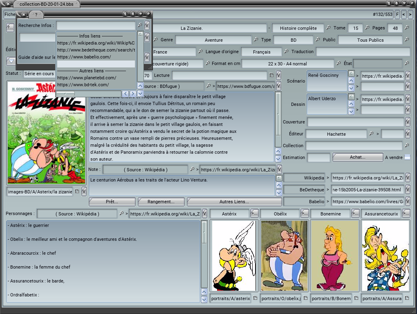Viewport: 417px width, 314px height.
Task: Click the file icon beside portraits/O/obelix path
Action: click(305, 298)
